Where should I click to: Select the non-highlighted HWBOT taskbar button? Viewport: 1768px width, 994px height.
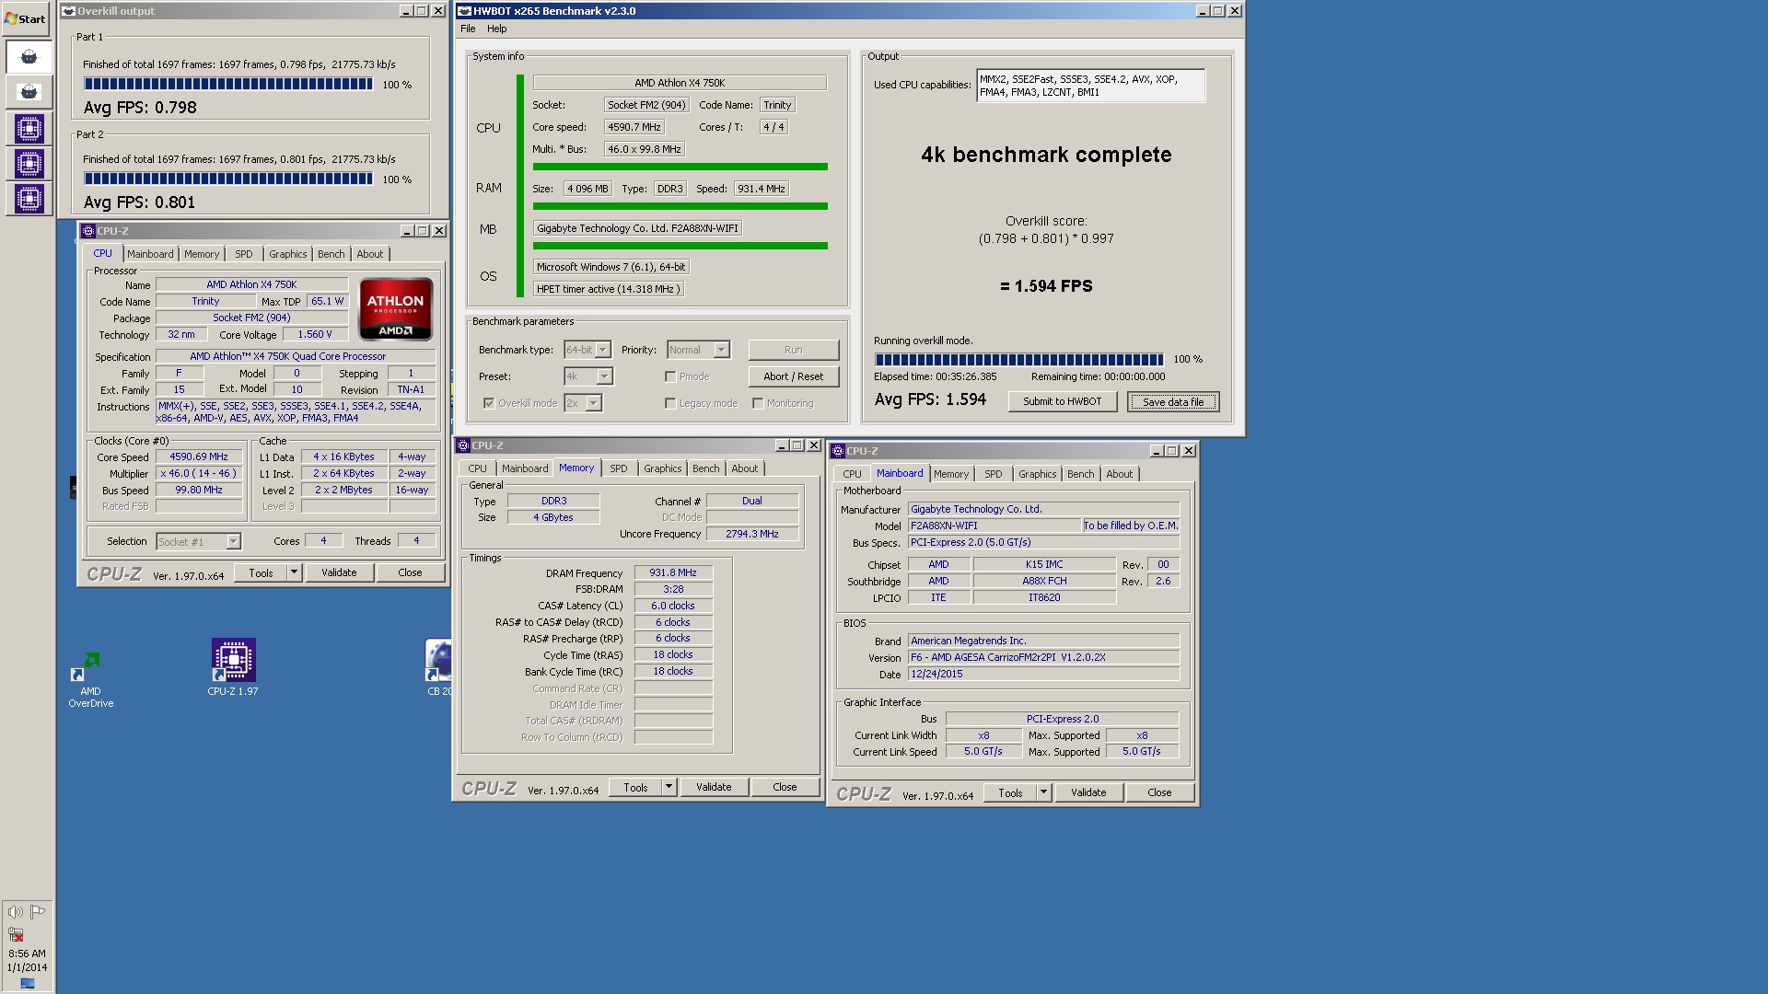(x=29, y=92)
